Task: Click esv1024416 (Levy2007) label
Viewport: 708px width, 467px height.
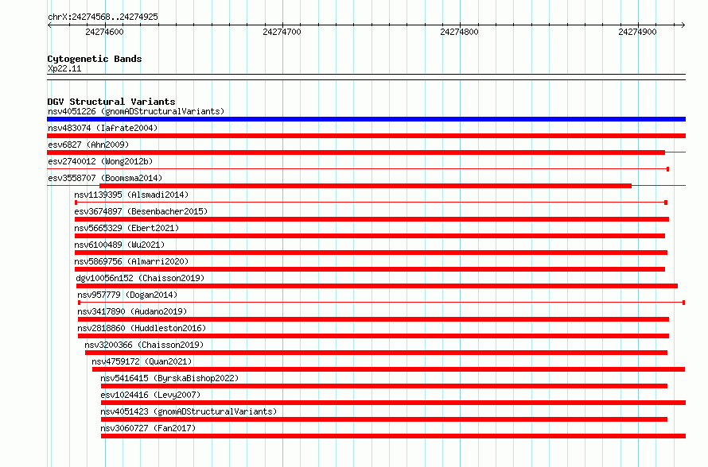Action: tap(150, 395)
